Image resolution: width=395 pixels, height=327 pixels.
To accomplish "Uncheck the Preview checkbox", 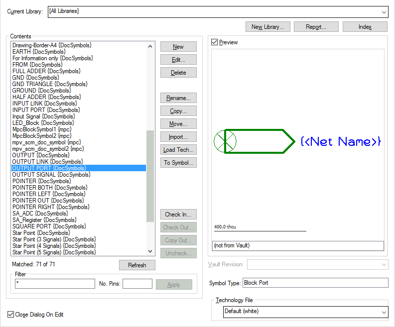I will pyautogui.click(x=215, y=43).
